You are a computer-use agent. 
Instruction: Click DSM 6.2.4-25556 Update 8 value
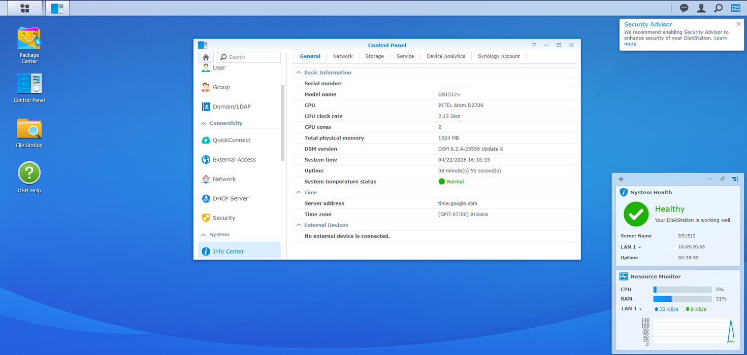(x=470, y=149)
